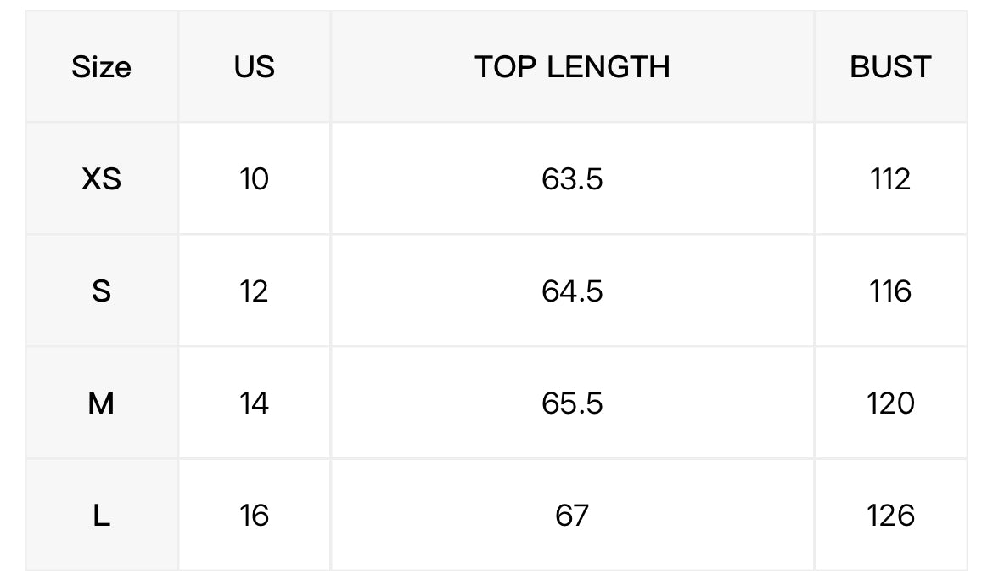The image size is (993, 581).
Task: Click the 126 bust value
Action: [890, 515]
